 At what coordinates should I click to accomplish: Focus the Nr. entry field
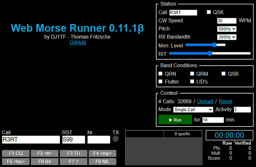point(99,140)
